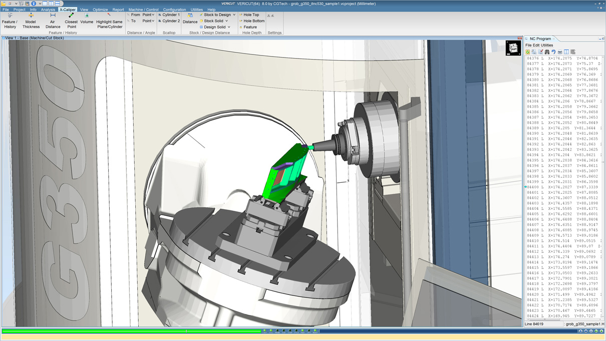Pick Hole Top depth option
This screenshot has width=606, height=341.
[x=249, y=15]
